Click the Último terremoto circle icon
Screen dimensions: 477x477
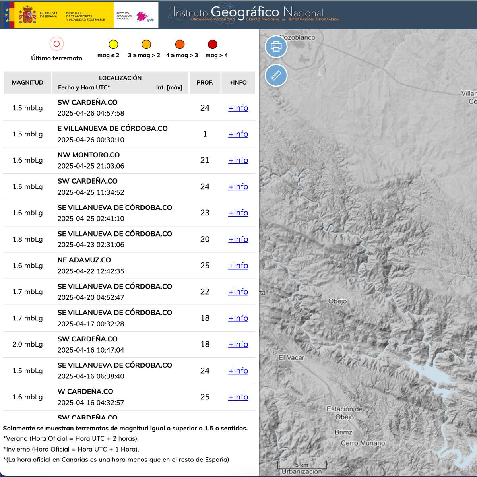click(x=56, y=44)
